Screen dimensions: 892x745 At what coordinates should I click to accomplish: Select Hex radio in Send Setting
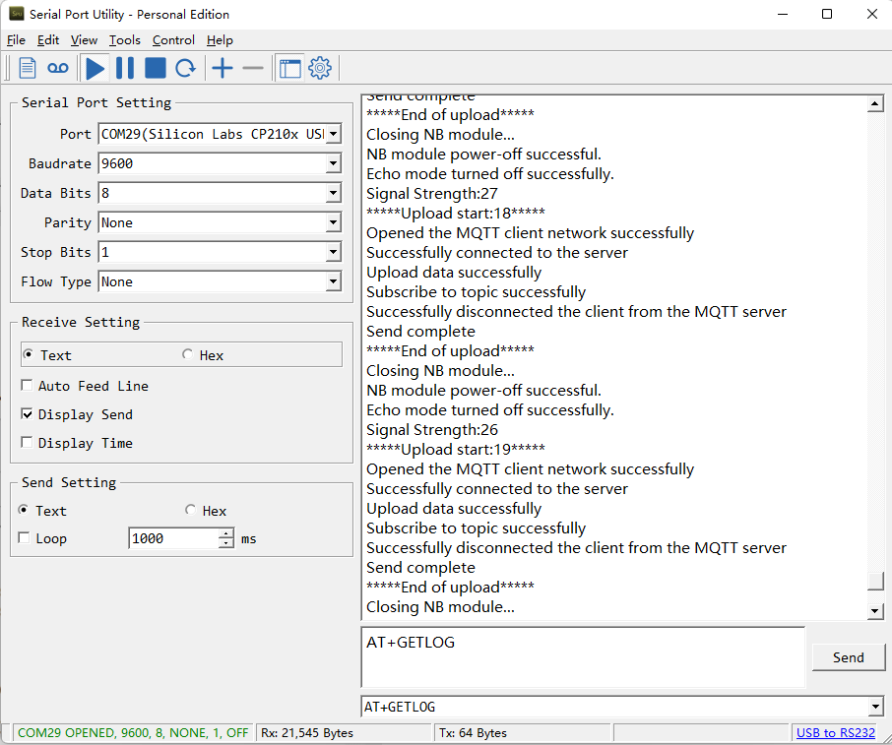click(191, 510)
